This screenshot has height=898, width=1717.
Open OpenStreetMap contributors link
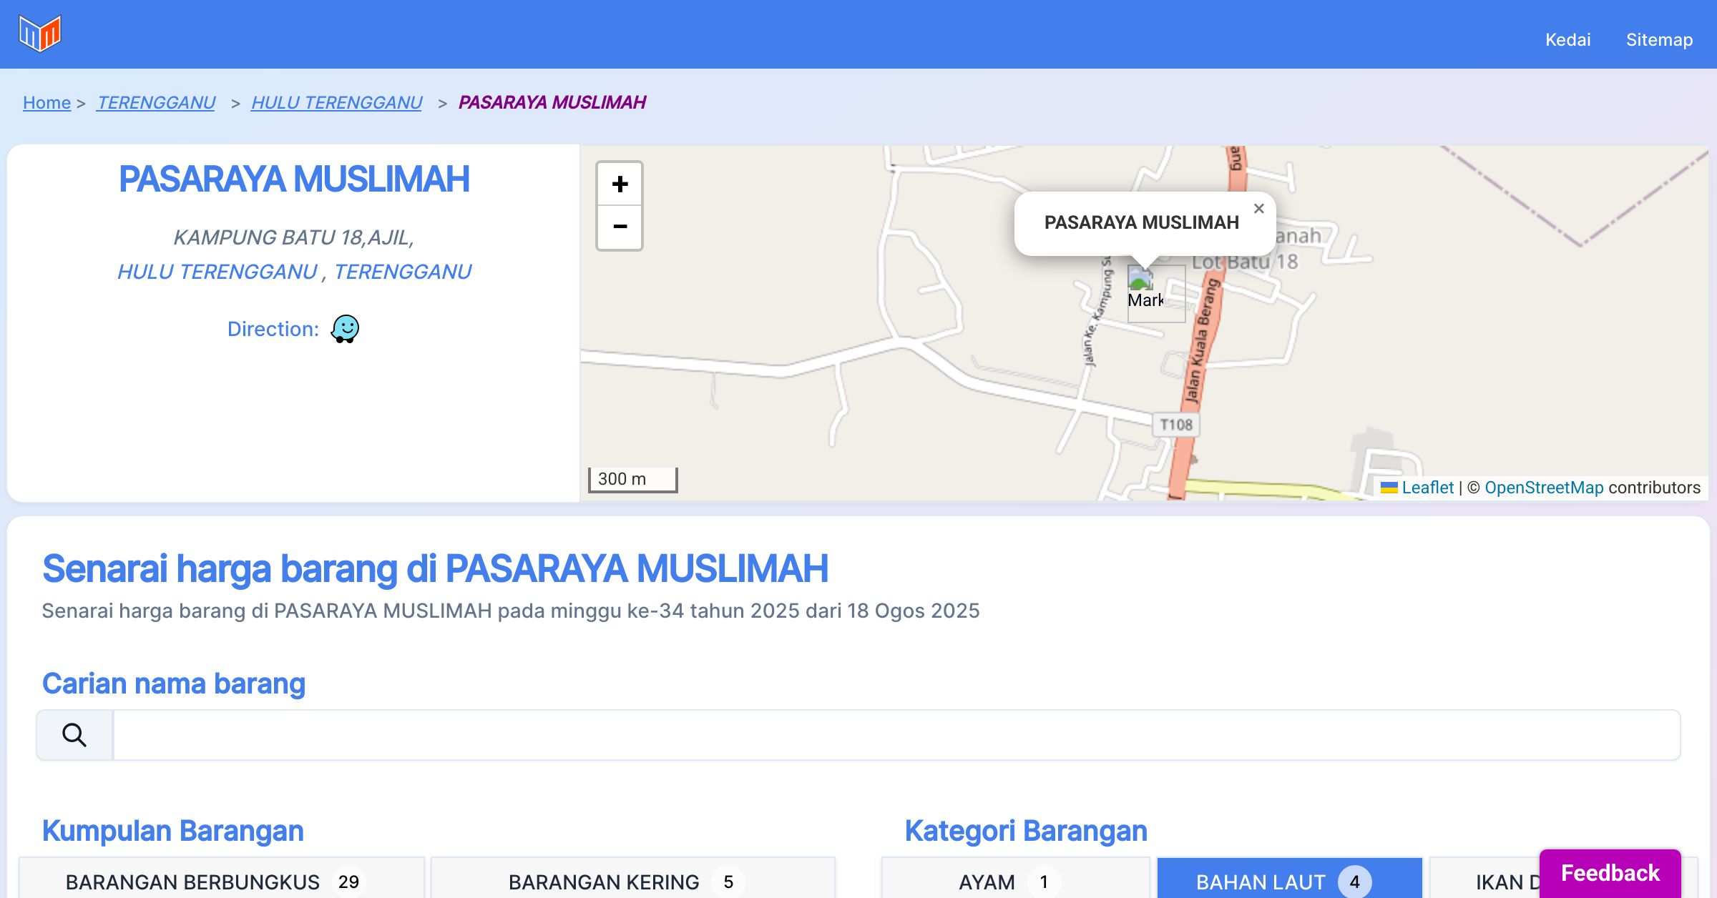click(x=1544, y=488)
